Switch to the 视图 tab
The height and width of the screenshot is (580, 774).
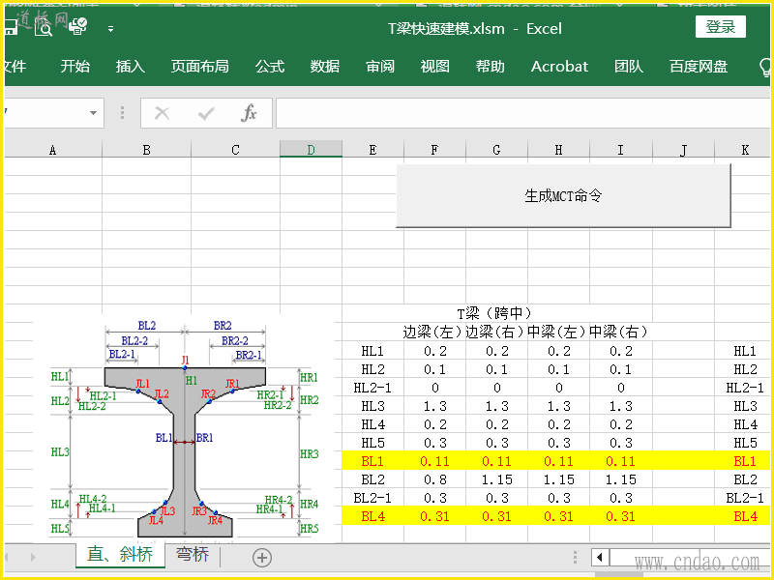click(x=434, y=66)
